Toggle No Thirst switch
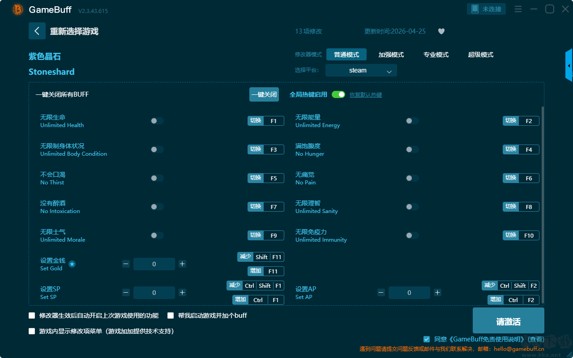Image resolution: width=573 pixels, height=358 pixels. tap(157, 178)
